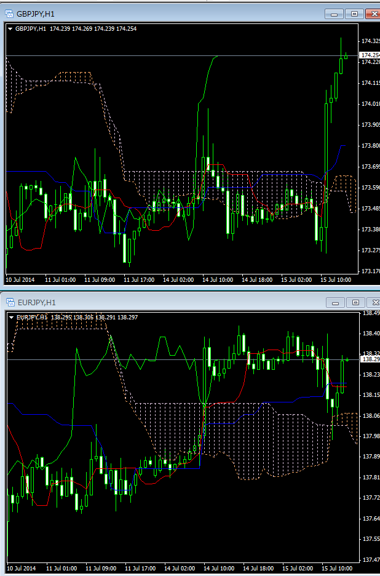Click '11 Jul 01:00' on GBPJPY time axis
Screen dimensions: 380x576
coord(60,279)
